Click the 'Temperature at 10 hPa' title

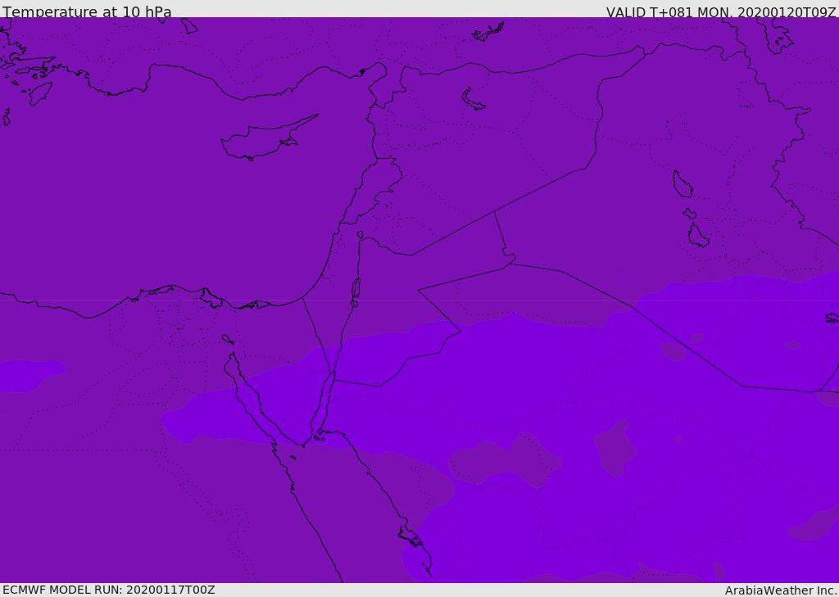coord(87,11)
